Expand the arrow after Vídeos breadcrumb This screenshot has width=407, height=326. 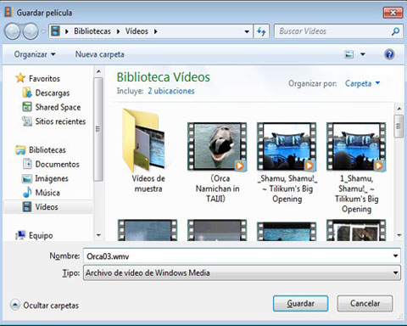pyautogui.click(x=155, y=31)
